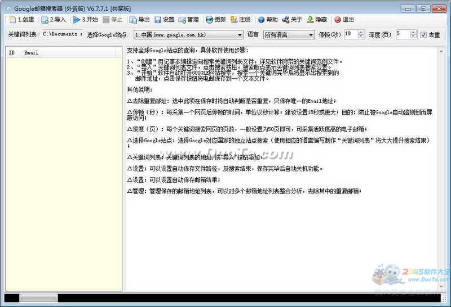Click the 导出 export icon
Image resolution: width=451 pixels, height=307 pixels.
[x=133, y=20]
